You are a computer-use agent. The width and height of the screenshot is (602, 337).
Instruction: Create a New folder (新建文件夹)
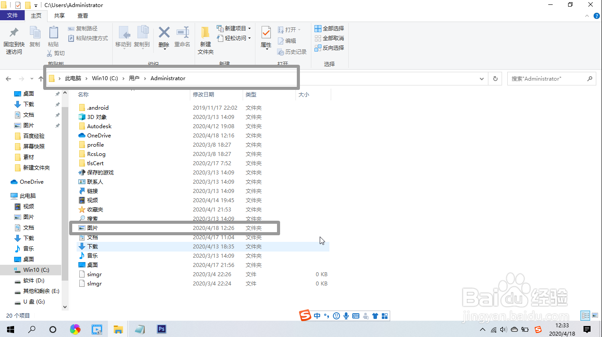tap(206, 41)
